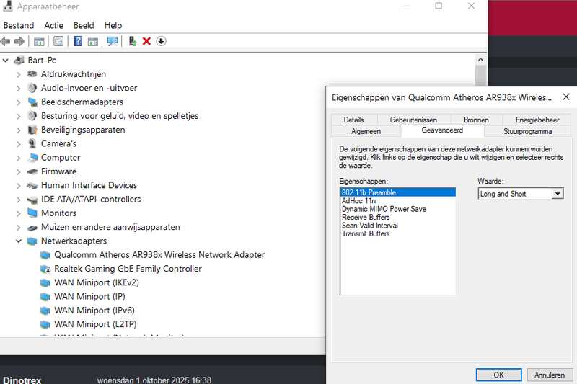Expand Besturing voor geluid, video en spelletjes
This screenshot has width=577, height=384.
point(19,116)
